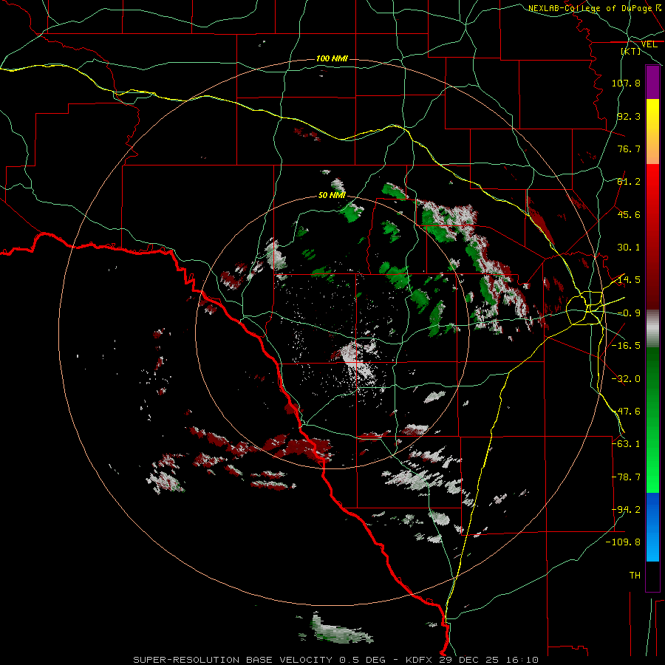The image size is (665, 665).
Task: Click the -63.1 velocity scale value
Action: [626, 444]
